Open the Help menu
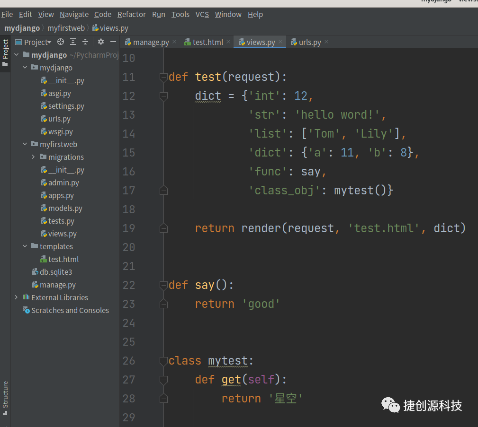The height and width of the screenshot is (427, 478). click(x=255, y=14)
